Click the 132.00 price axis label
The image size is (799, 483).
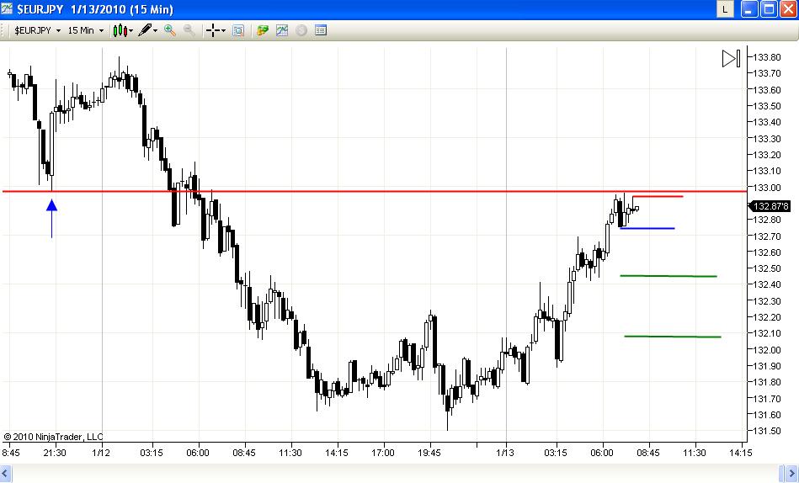pos(767,350)
